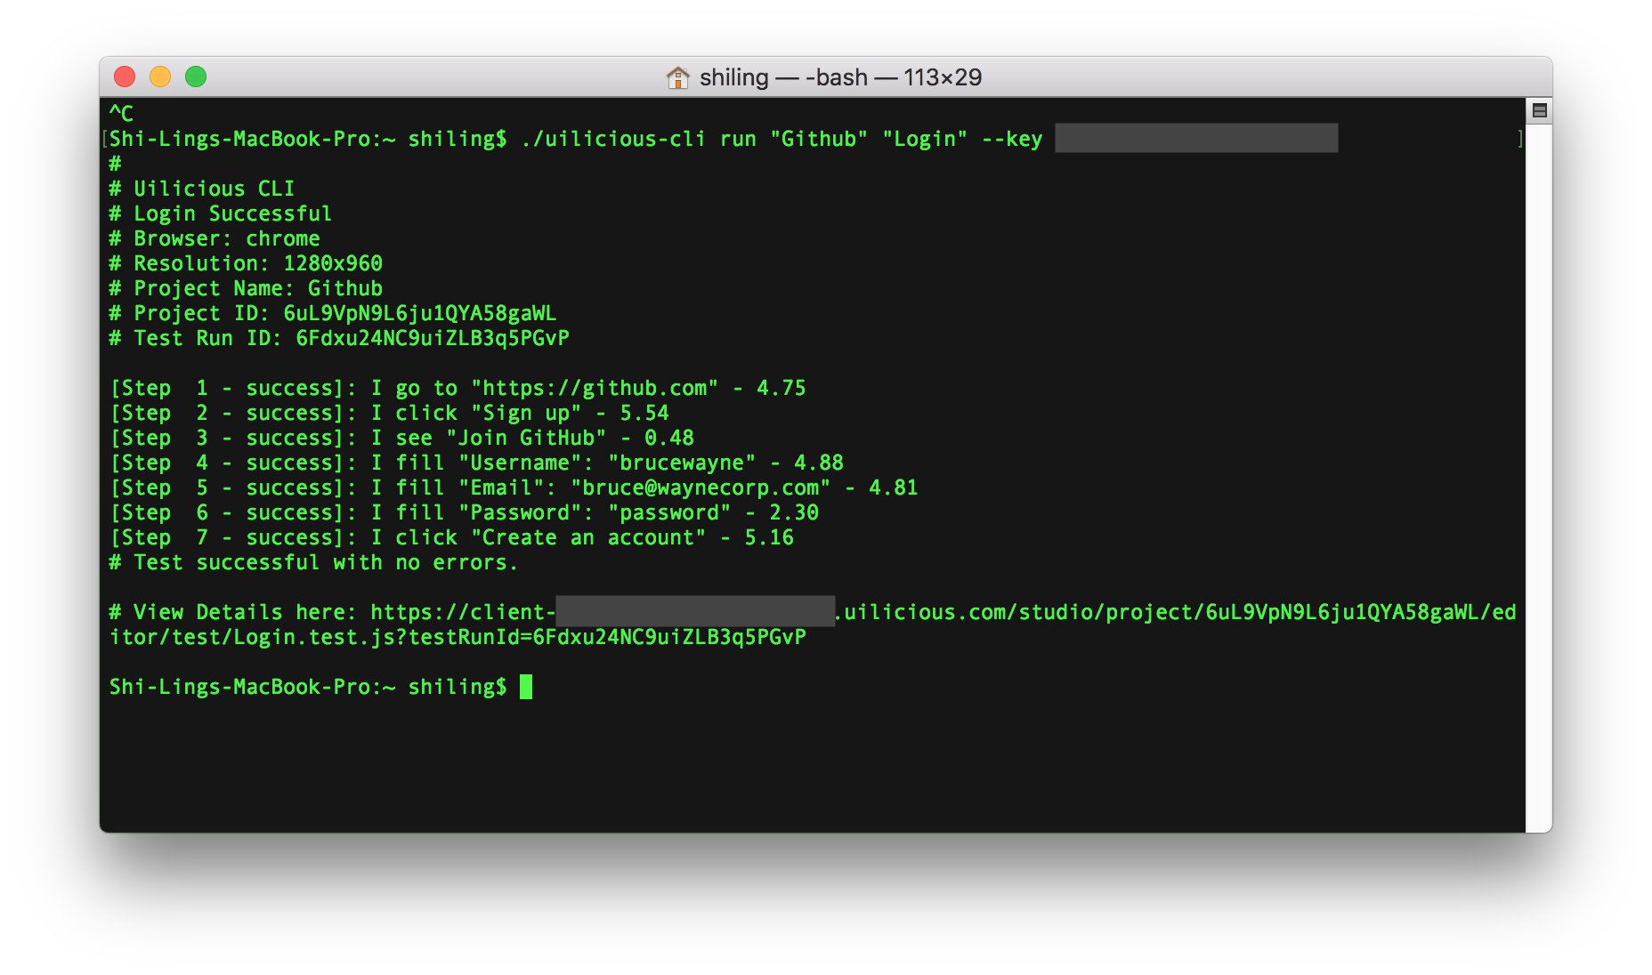This screenshot has width=1652, height=975.
Task: Click the 'Browser: chrome' line
Action: pyautogui.click(x=215, y=238)
